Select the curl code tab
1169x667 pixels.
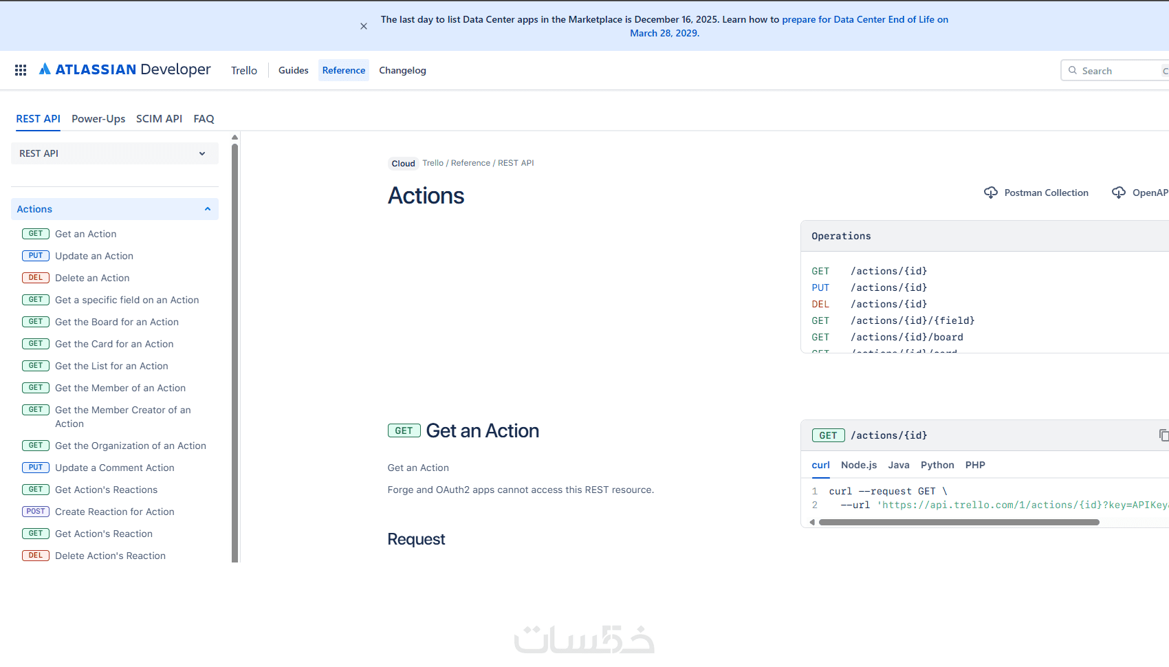click(820, 465)
